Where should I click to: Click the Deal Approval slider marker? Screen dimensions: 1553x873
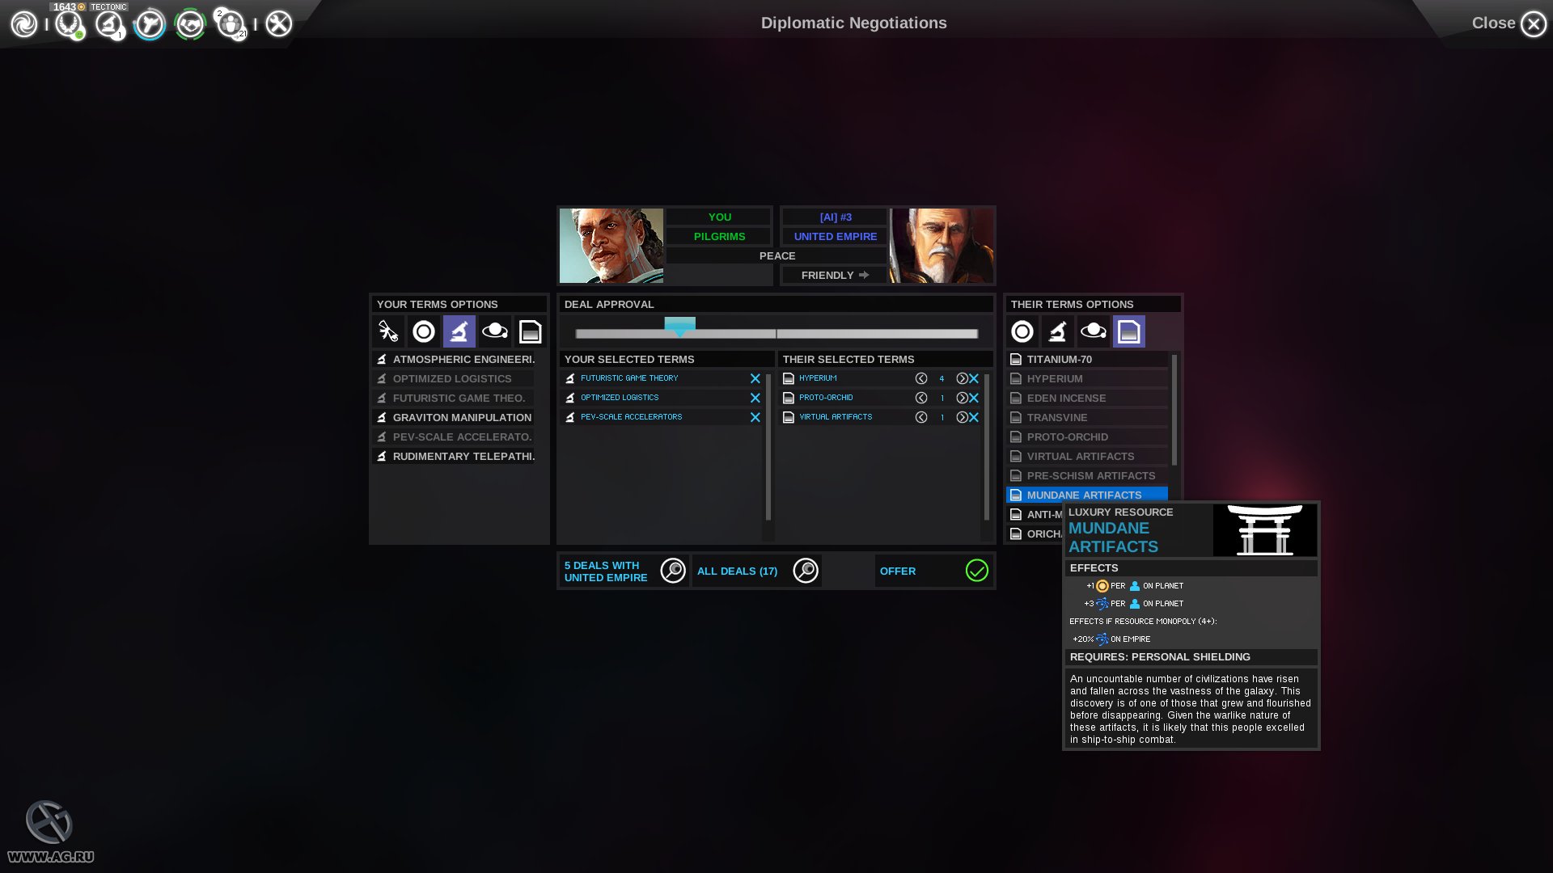tap(679, 326)
